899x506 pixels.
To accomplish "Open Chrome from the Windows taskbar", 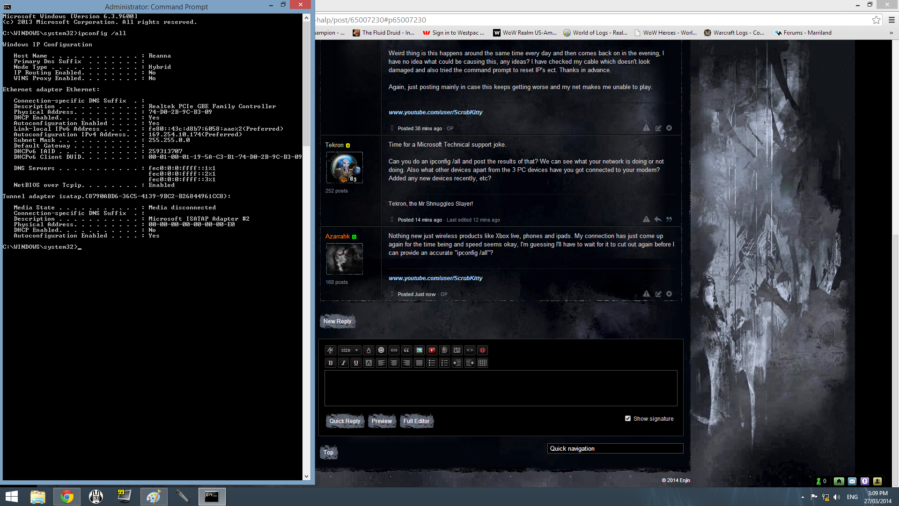I will click(x=66, y=497).
